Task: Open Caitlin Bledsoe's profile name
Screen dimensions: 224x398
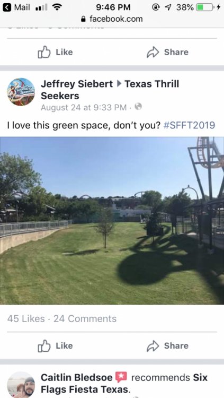Action: pyautogui.click(x=77, y=377)
